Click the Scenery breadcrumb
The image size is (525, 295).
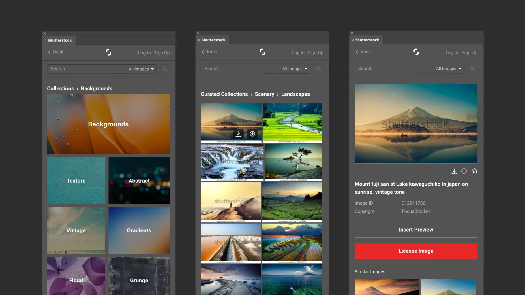(265, 94)
